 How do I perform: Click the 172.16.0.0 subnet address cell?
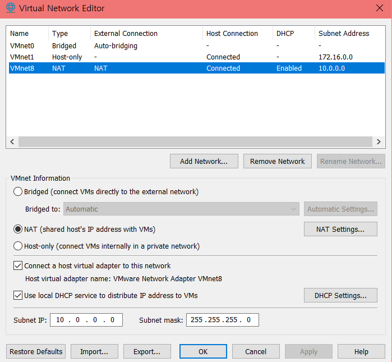click(335, 57)
